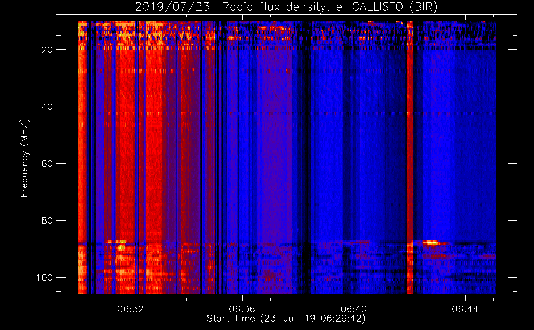
Task: Click the Start Time axis label
Action: point(286,319)
